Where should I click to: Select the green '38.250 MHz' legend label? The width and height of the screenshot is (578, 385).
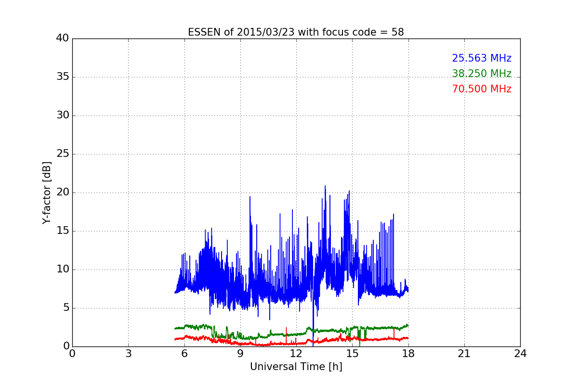482,74
